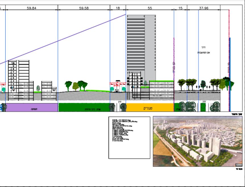Click the purple land-use strip
Image resolution: width=245 pixels, height=187 pixels.
32,107
